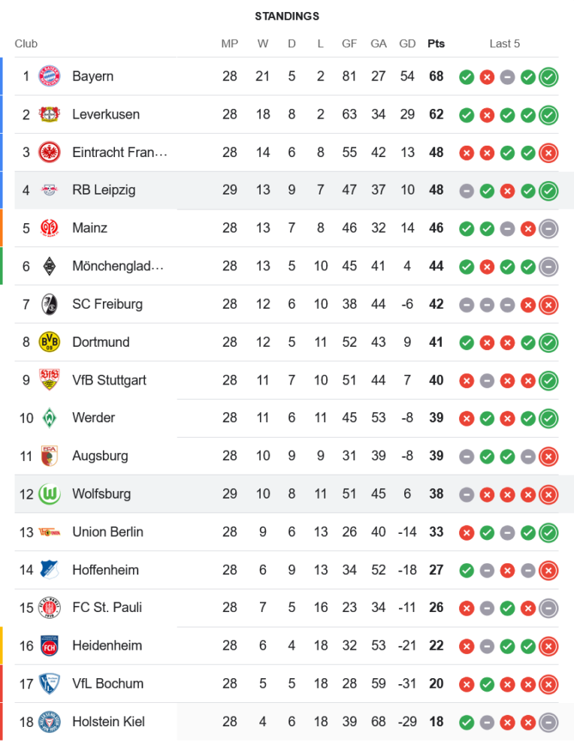Select the Wolfsburg green W crest
The image size is (574, 751).
[x=49, y=493]
